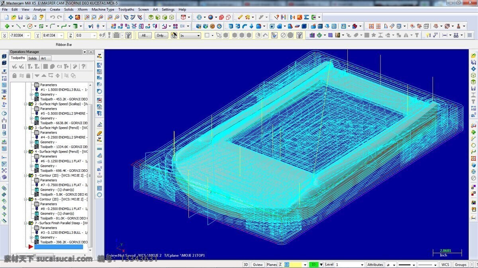
Task: Click the Repaint screen icon
Action: [78, 17]
